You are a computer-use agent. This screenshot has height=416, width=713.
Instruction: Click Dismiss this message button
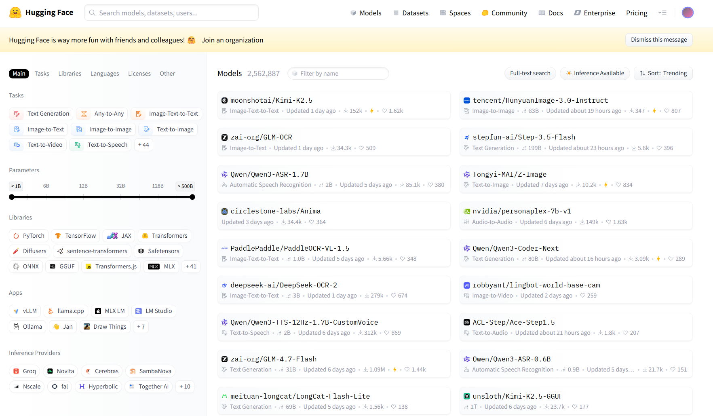pyautogui.click(x=659, y=40)
